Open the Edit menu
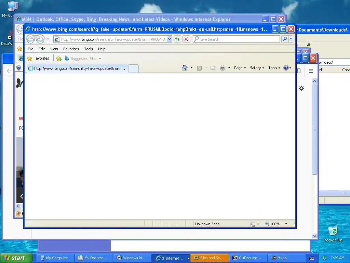Screen dimensions: 350x263 [41, 49]
